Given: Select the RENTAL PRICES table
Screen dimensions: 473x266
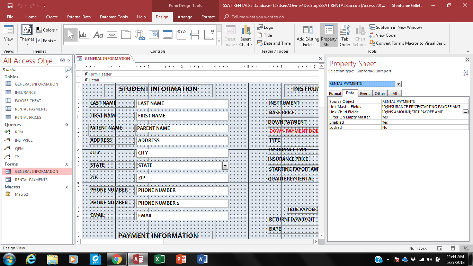Looking at the screenshot, I should (x=28, y=117).
